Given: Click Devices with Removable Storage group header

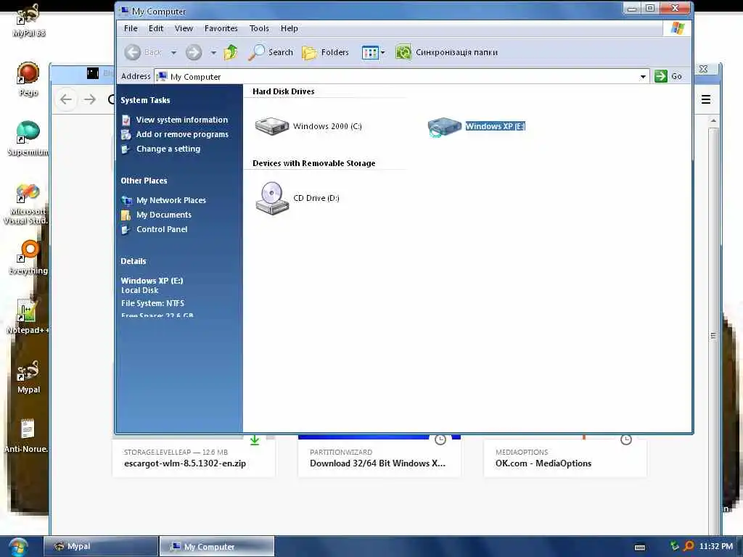Looking at the screenshot, I should coord(313,163).
